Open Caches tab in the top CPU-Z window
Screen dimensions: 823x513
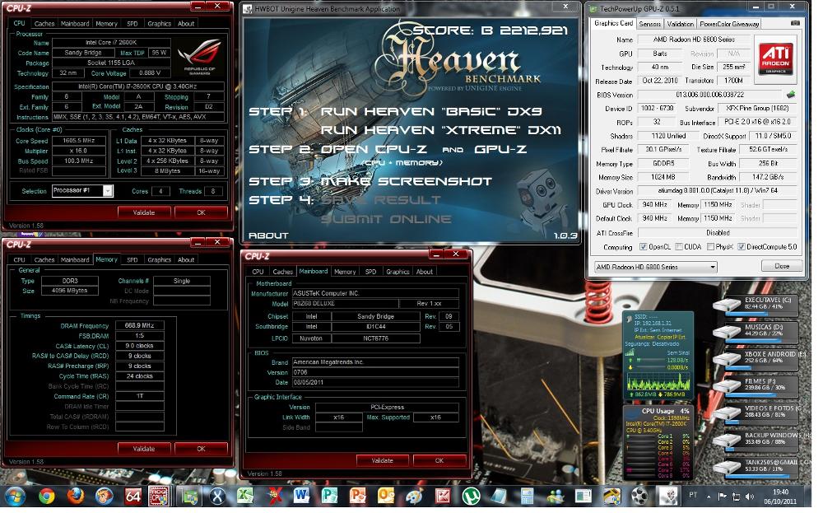pyautogui.click(x=44, y=24)
